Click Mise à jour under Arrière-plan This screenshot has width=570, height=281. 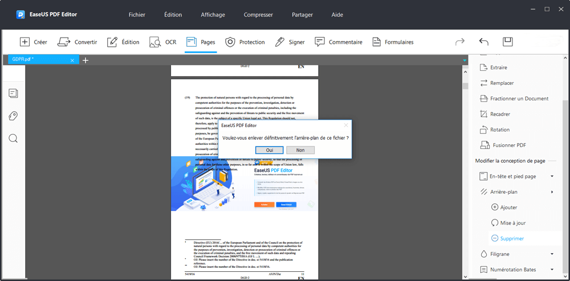point(508,223)
